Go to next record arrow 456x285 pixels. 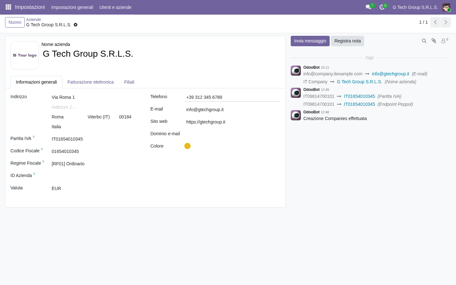tap(446, 22)
